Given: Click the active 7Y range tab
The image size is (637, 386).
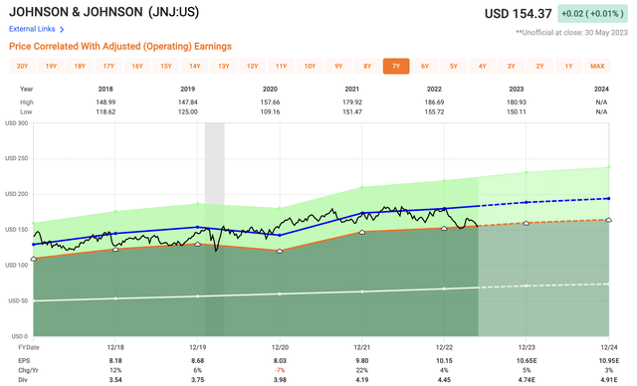Looking at the screenshot, I should tap(396, 67).
